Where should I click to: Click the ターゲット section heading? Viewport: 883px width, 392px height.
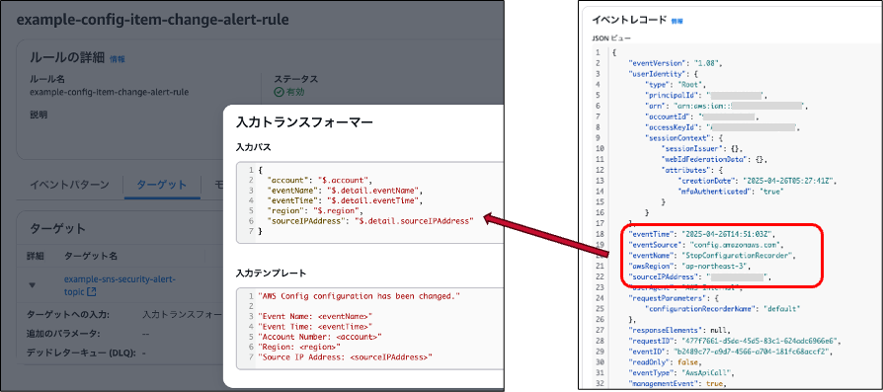pyautogui.click(x=56, y=229)
